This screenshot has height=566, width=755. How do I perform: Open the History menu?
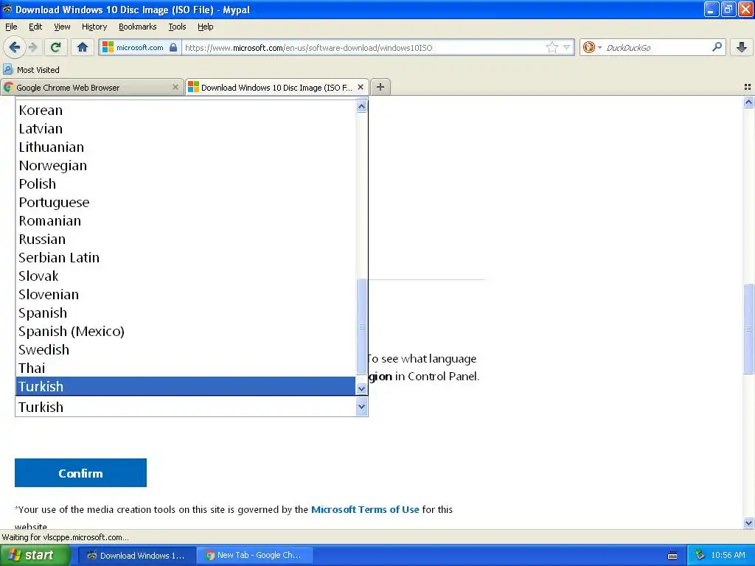pos(94,27)
